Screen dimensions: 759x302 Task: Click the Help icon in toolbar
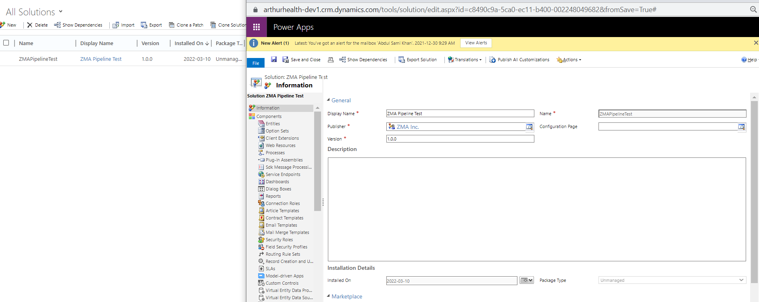[x=744, y=60]
